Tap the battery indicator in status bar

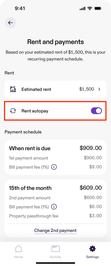click(x=98, y=9)
